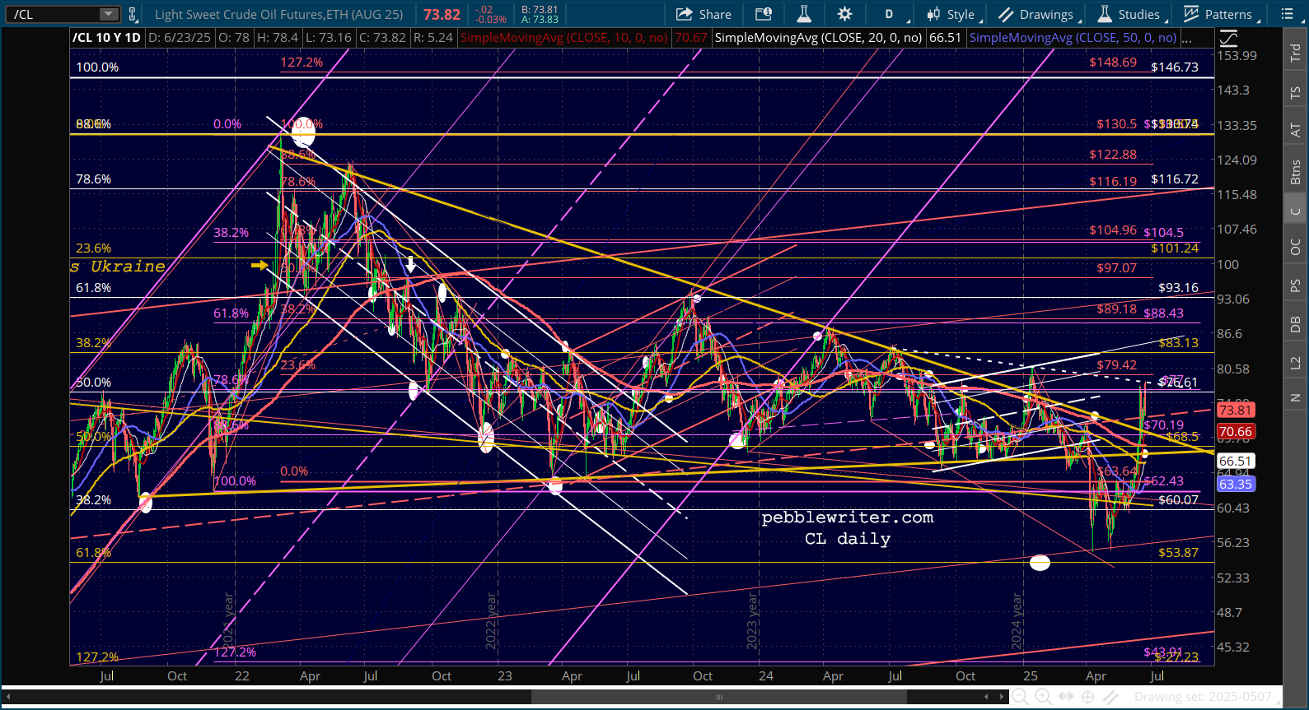Select the C sidebar tab
Image resolution: width=1309 pixels, height=710 pixels.
(1296, 211)
